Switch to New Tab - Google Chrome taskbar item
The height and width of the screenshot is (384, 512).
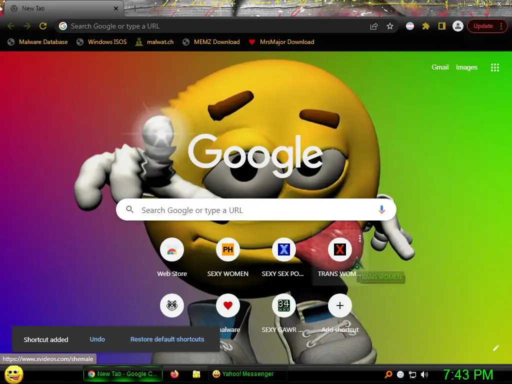123,374
